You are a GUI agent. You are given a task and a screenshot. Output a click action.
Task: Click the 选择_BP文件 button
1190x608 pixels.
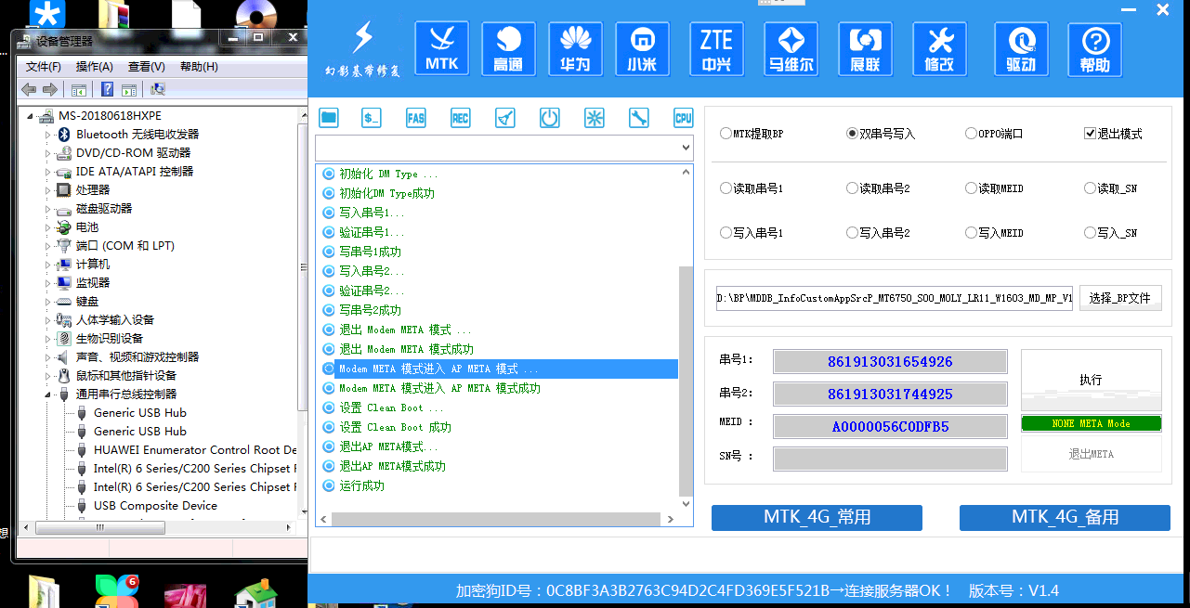pyautogui.click(x=1119, y=298)
